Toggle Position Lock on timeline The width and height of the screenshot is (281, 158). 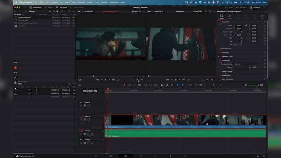(x=172, y=85)
